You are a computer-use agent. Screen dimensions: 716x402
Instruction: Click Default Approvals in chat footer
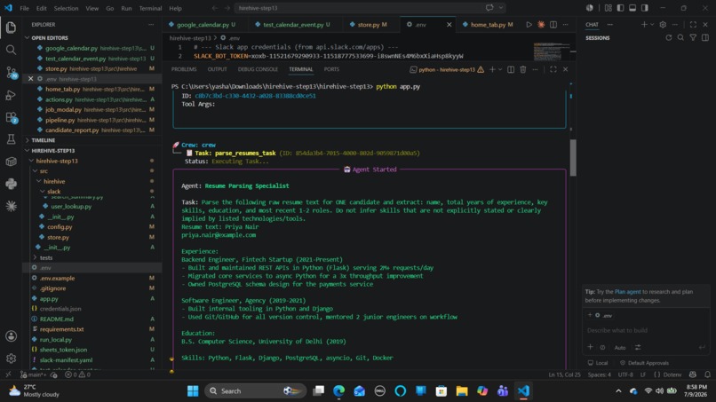pos(644,363)
